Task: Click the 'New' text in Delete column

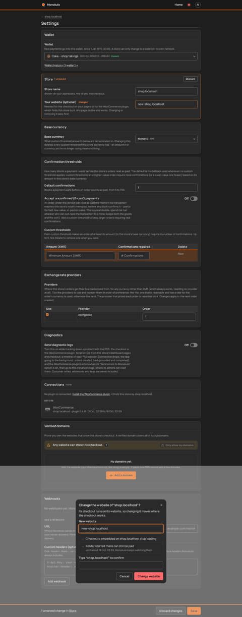Action: tap(181, 254)
